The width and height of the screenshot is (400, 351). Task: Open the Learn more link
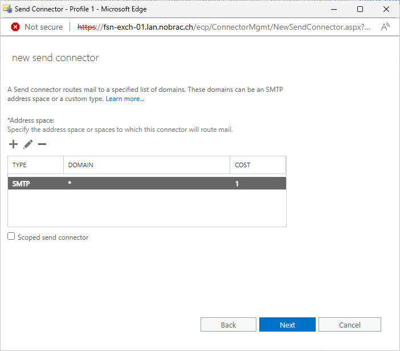[x=125, y=99]
